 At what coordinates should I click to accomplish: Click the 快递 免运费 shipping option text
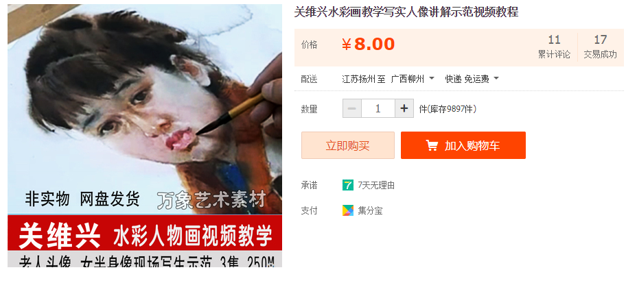tap(467, 79)
